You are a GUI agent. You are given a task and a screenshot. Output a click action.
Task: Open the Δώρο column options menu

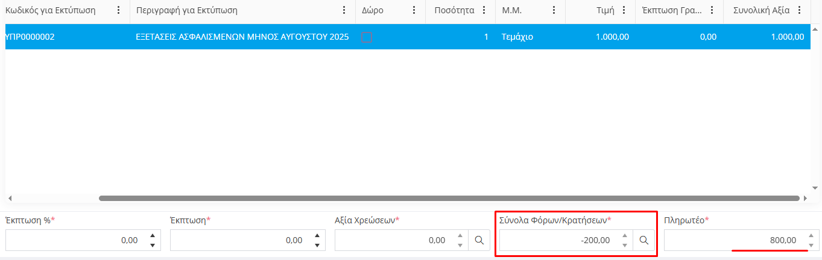[x=414, y=10]
